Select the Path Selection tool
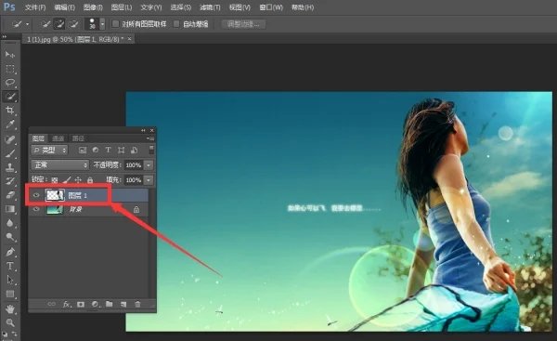This screenshot has height=341, width=557. 10,280
